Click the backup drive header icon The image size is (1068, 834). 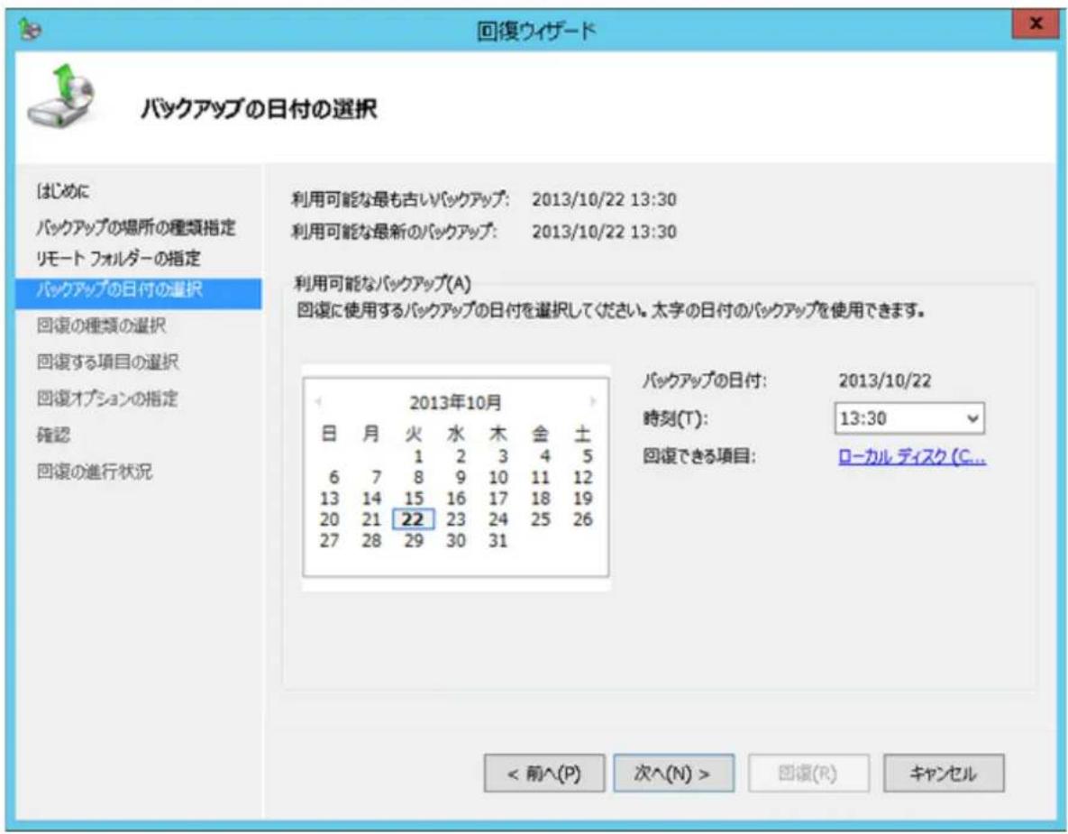(61, 96)
